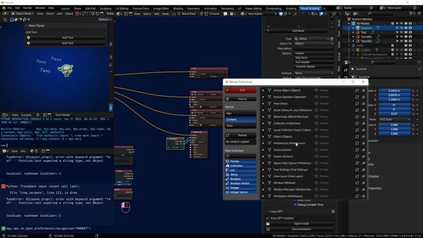Toggle the Hidden option

tap(314, 54)
